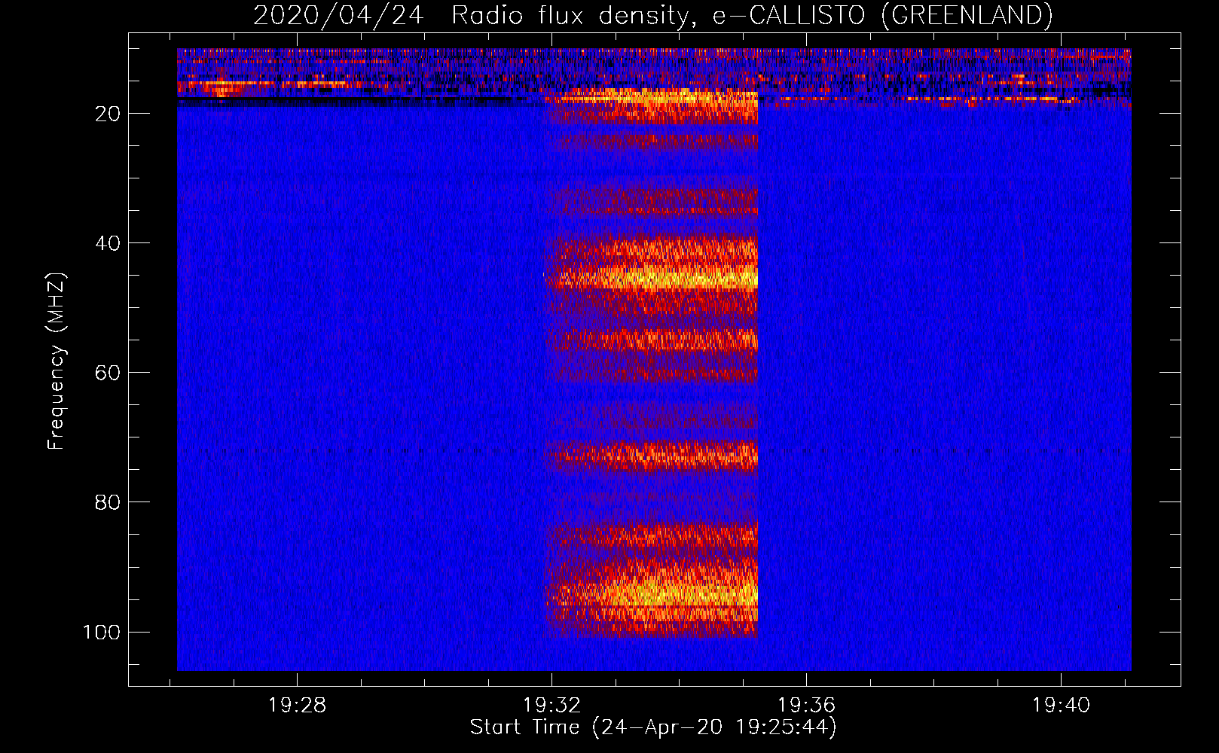Click the 20 frequency tick label

108,114
